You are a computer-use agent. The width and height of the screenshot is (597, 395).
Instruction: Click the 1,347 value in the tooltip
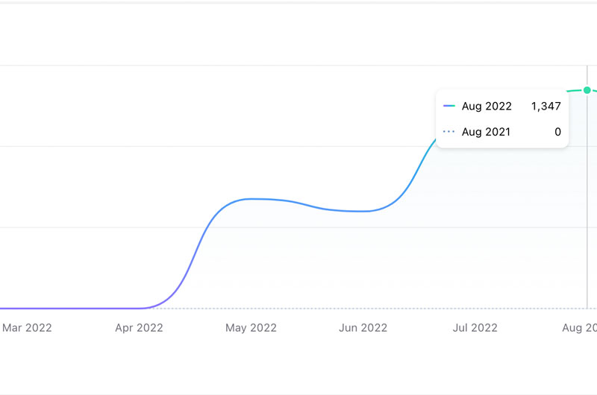point(546,107)
